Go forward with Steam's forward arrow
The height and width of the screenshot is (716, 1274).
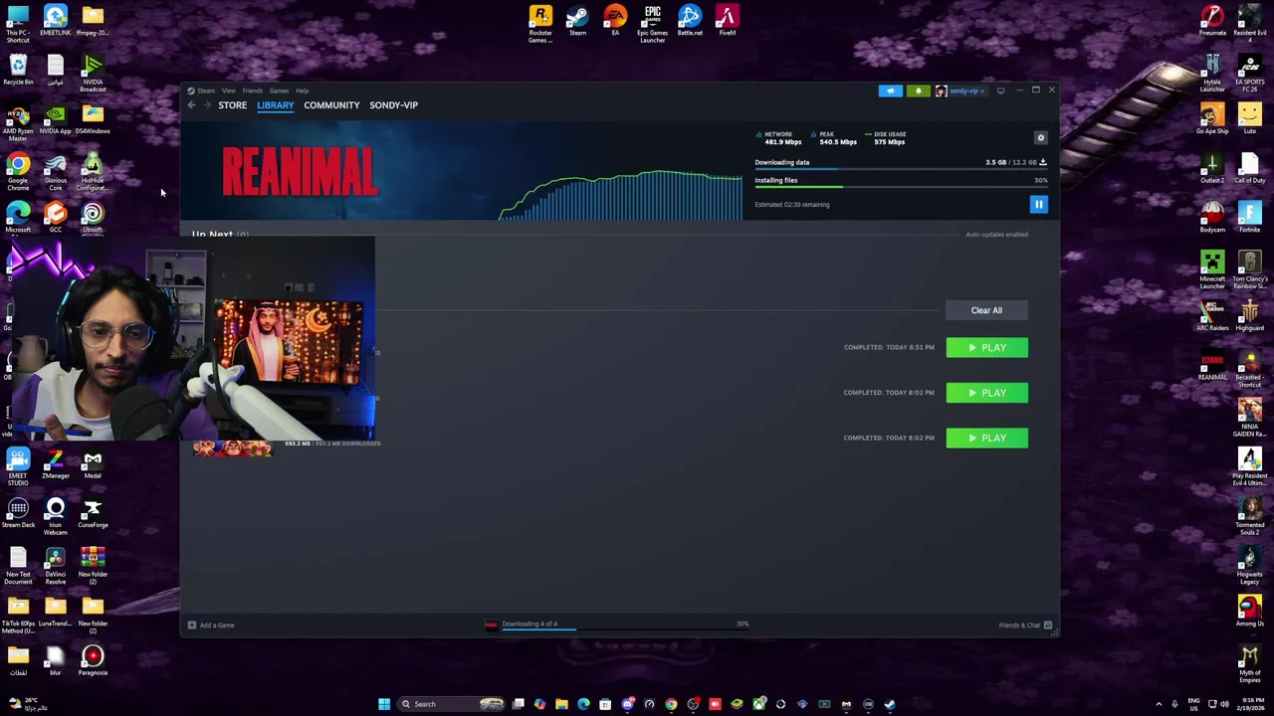pyautogui.click(x=207, y=105)
